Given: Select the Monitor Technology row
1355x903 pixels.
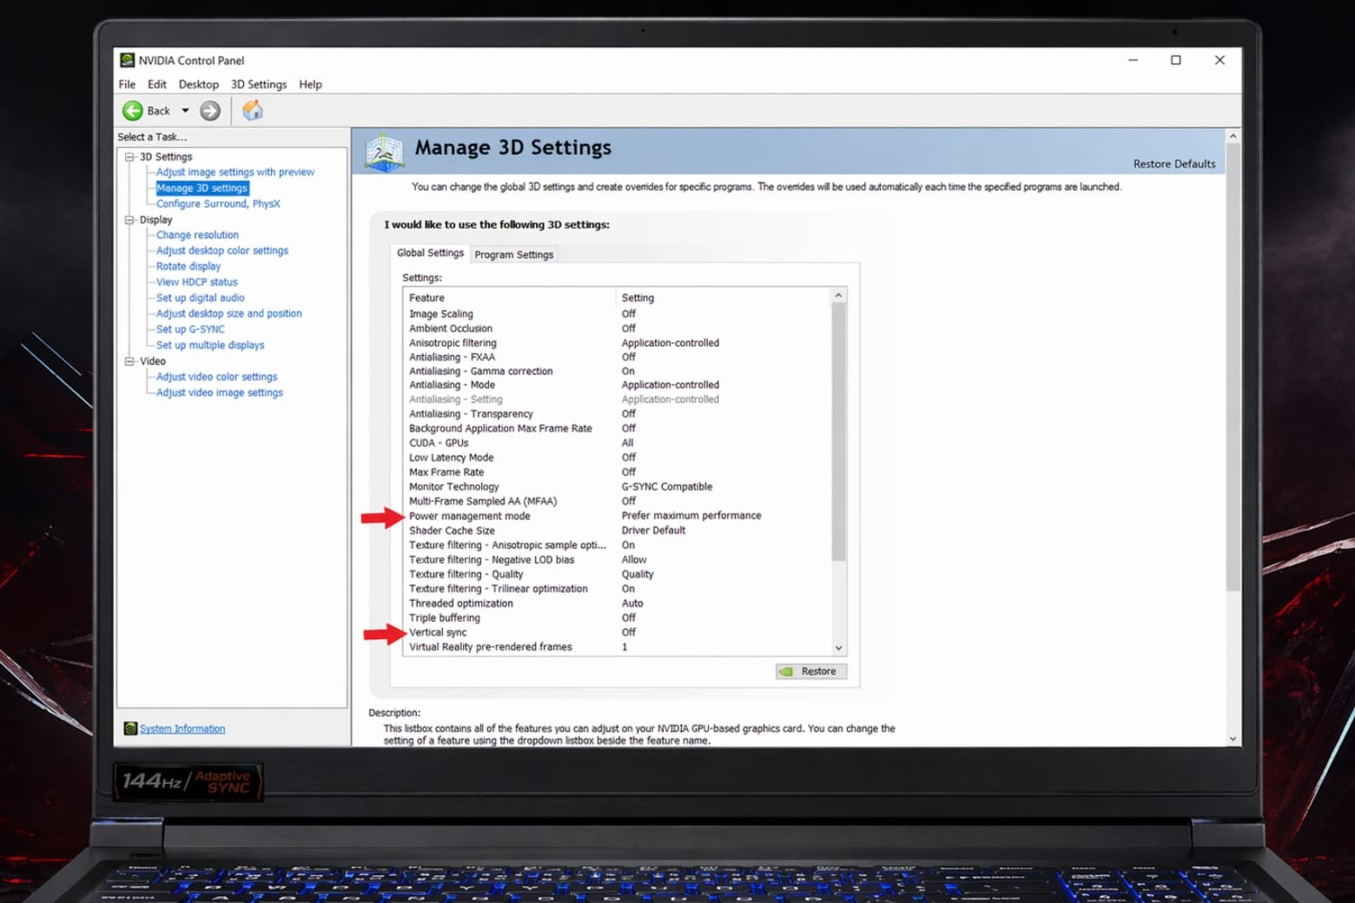Looking at the screenshot, I should click(x=618, y=487).
